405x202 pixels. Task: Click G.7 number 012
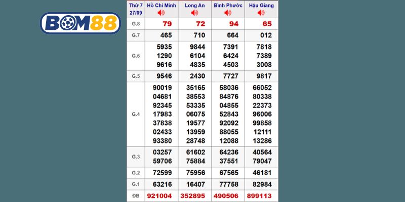[x=266, y=35]
